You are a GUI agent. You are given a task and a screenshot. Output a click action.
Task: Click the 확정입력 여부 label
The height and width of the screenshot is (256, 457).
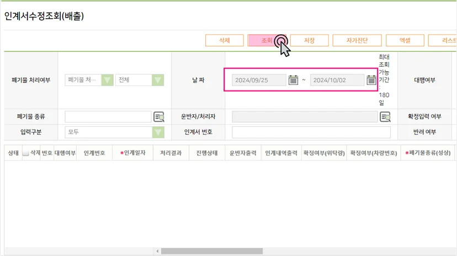coord(424,116)
